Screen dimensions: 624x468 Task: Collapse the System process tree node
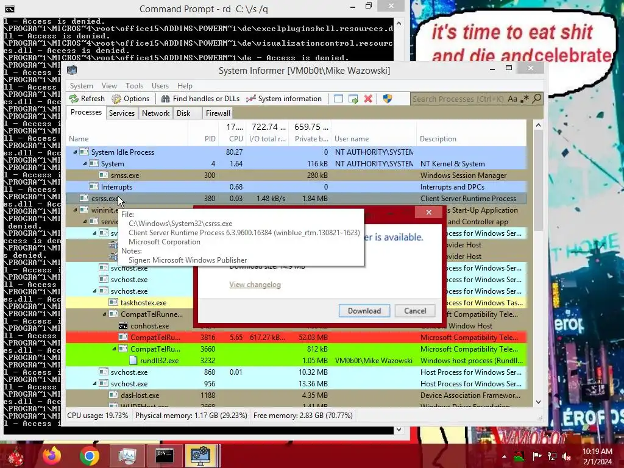(x=85, y=163)
